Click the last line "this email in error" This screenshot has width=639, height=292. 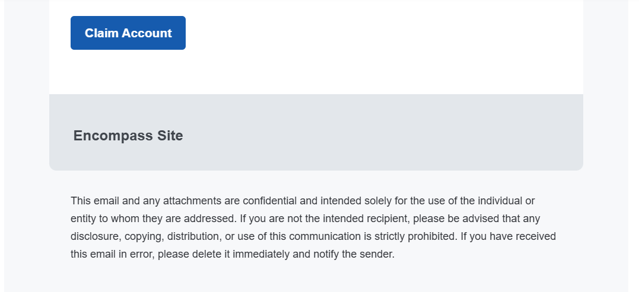232,255
